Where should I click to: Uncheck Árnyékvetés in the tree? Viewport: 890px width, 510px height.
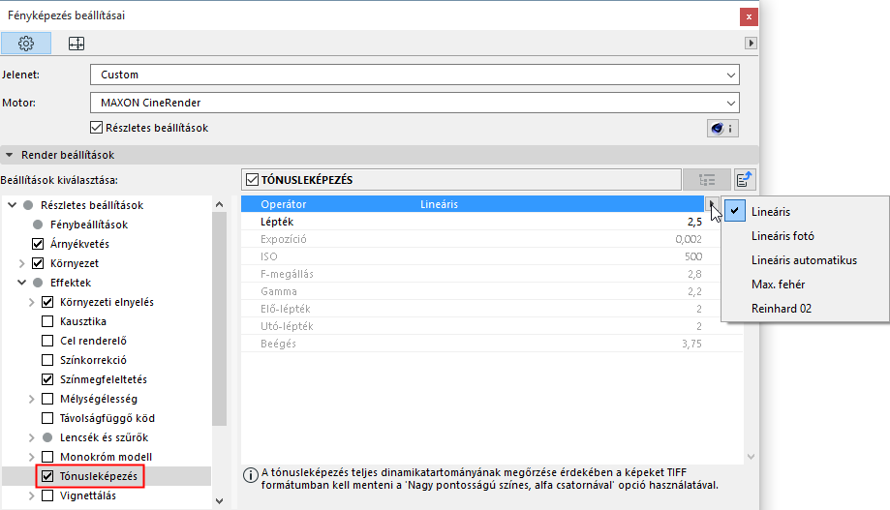point(38,244)
